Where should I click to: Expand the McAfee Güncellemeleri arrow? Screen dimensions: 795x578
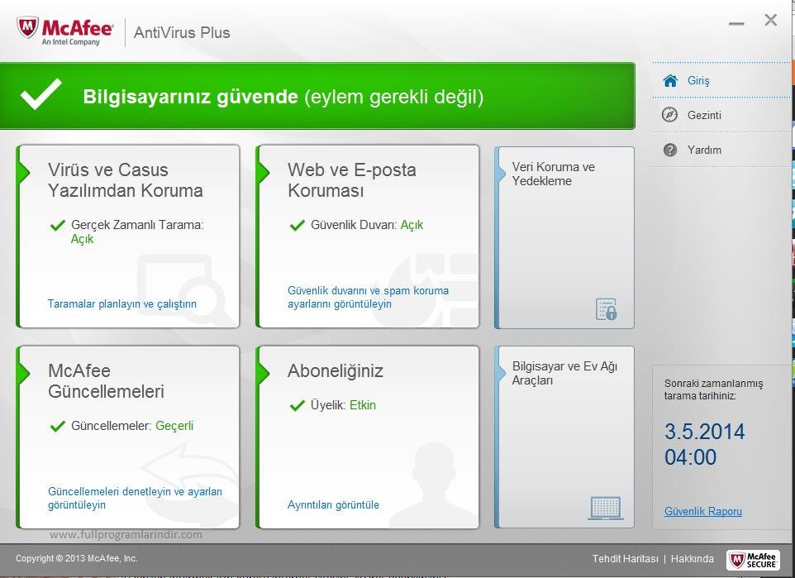pos(24,373)
